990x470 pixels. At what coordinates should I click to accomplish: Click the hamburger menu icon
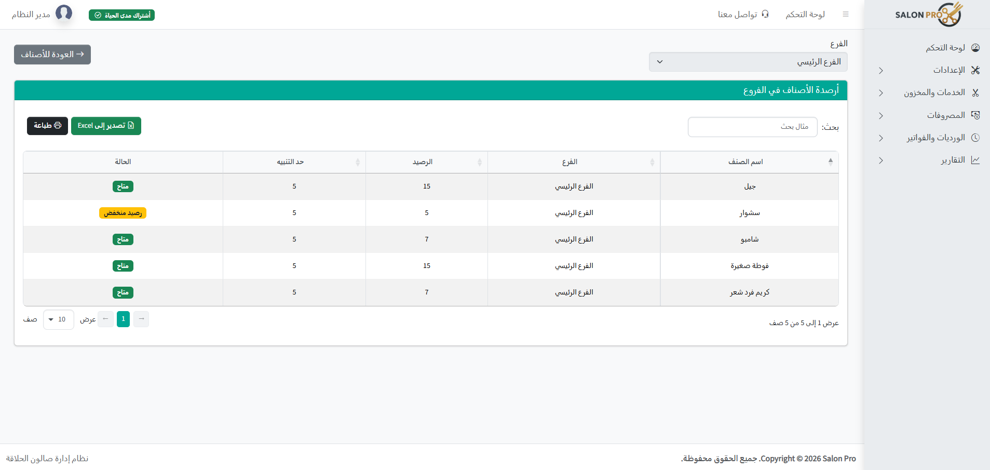(x=846, y=14)
